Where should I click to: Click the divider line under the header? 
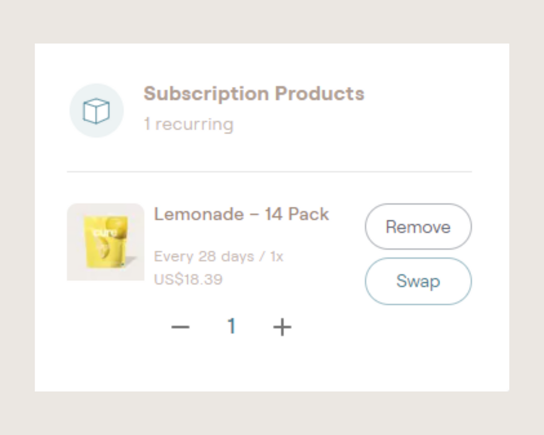click(x=269, y=172)
